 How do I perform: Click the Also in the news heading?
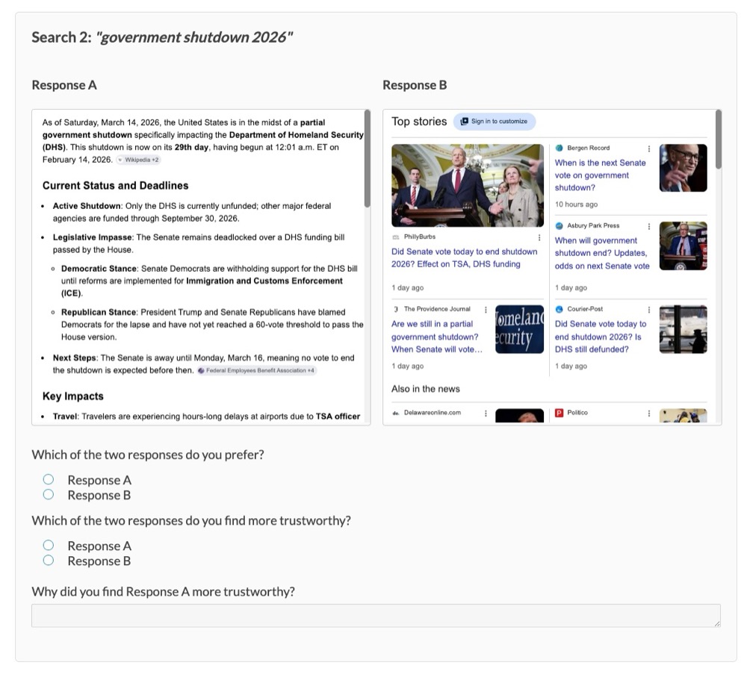426,388
